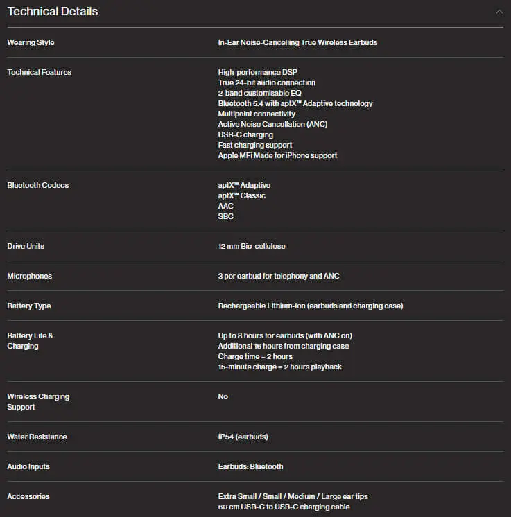Click the 12 mm Bio-cellulose value

click(252, 246)
